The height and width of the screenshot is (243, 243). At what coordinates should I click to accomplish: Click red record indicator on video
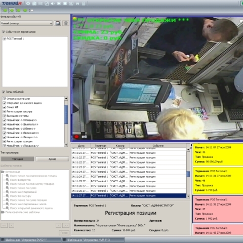click(76, 137)
